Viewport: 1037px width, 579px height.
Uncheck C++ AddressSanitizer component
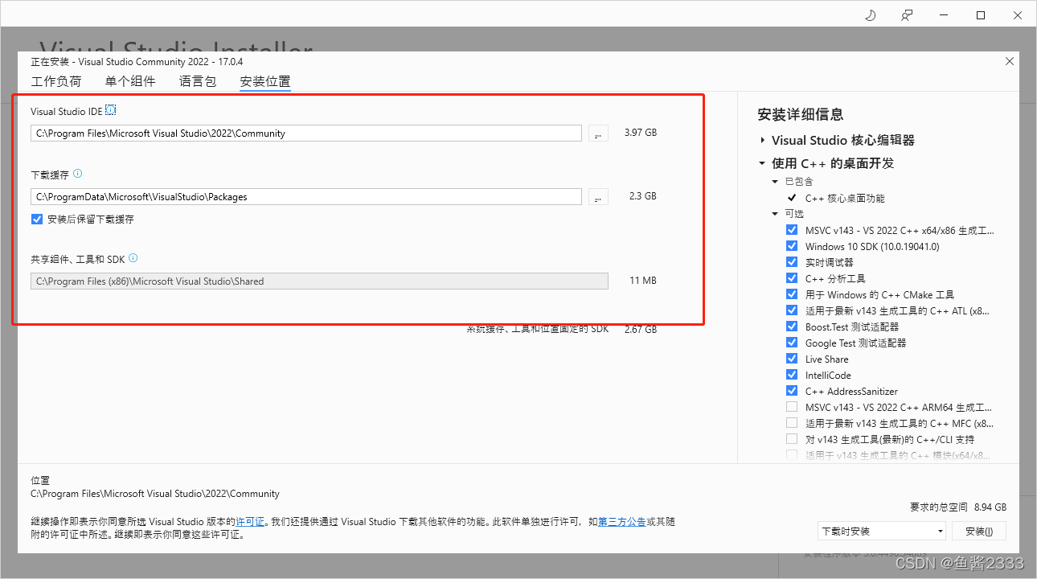792,391
